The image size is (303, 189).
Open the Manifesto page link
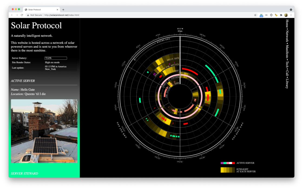287,51
